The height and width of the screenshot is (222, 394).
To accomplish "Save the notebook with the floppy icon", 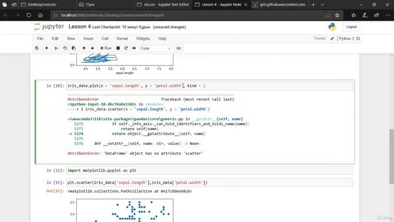I will click(37, 48).
